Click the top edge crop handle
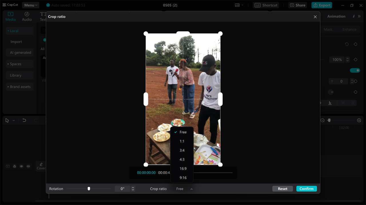 coord(183,33)
